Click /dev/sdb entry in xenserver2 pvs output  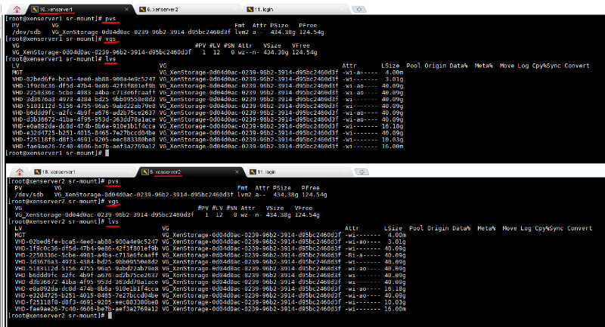pos(27,195)
